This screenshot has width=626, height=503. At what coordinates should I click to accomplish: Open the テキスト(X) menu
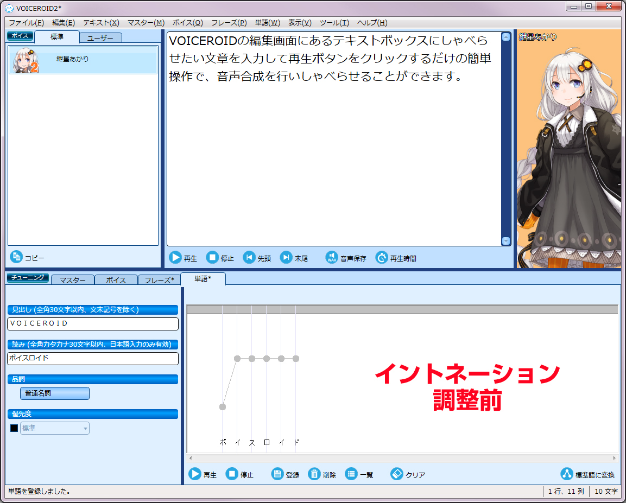coord(101,23)
